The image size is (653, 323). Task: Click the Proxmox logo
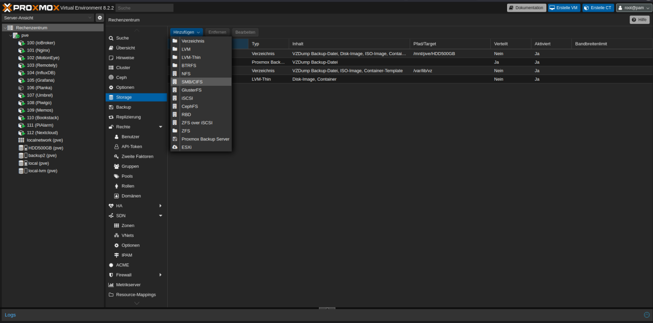pos(30,7)
